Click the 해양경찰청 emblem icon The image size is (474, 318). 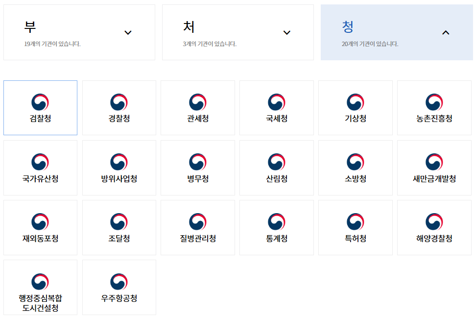point(434,222)
